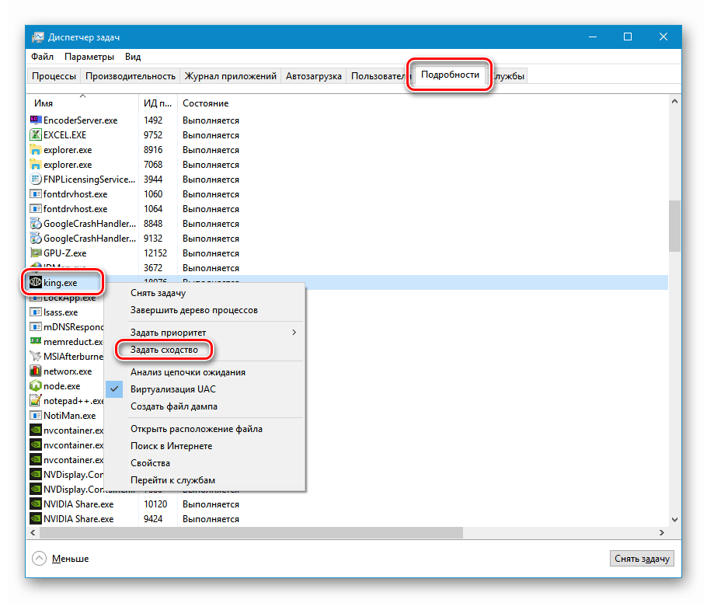Select the notepad++.exe icon

pyautogui.click(x=36, y=400)
